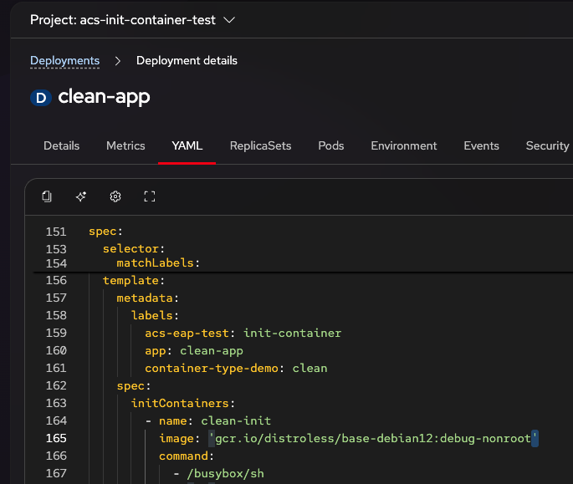Screen dimensions: 573x484
Task: Click the 'matchLabels:' key
Action: [x=158, y=263]
